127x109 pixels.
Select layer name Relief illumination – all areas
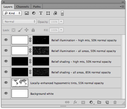point(83,51)
